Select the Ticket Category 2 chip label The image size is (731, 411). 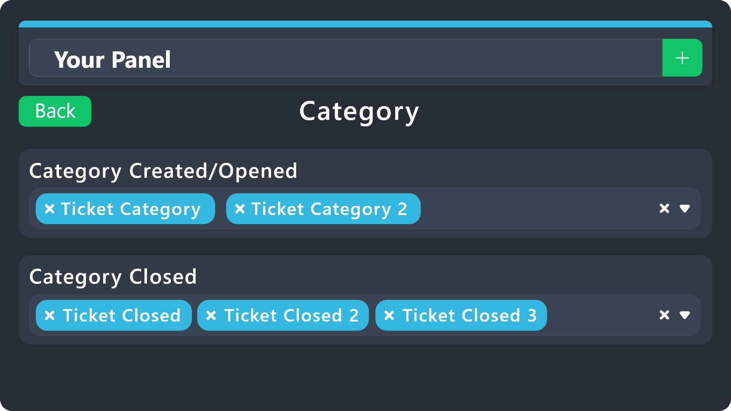pos(329,209)
